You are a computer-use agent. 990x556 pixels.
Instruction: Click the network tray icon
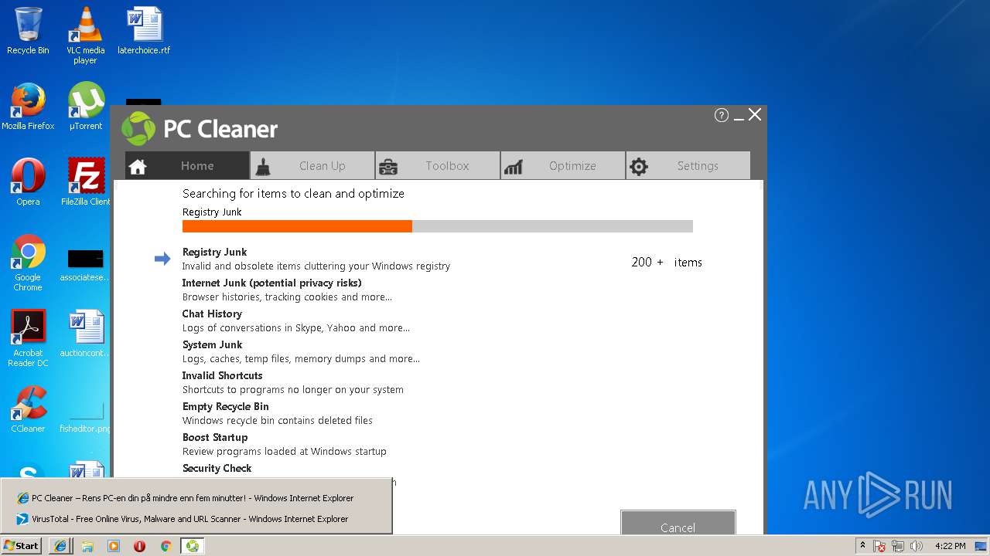pyautogui.click(x=898, y=546)
